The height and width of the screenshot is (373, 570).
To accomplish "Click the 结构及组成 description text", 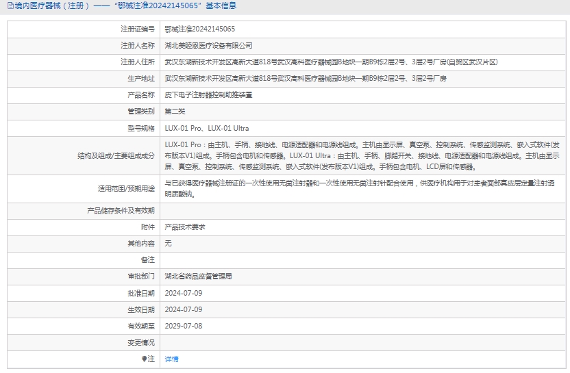I will pyautogui.click(x=362, y=155).
